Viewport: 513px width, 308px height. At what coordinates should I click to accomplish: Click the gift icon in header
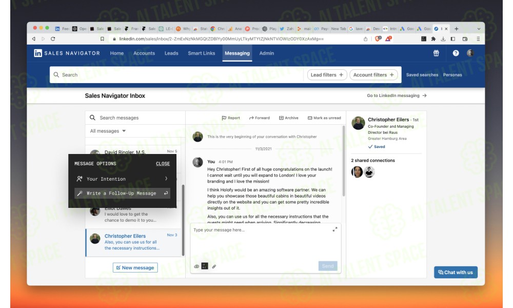tap(436, 53)
